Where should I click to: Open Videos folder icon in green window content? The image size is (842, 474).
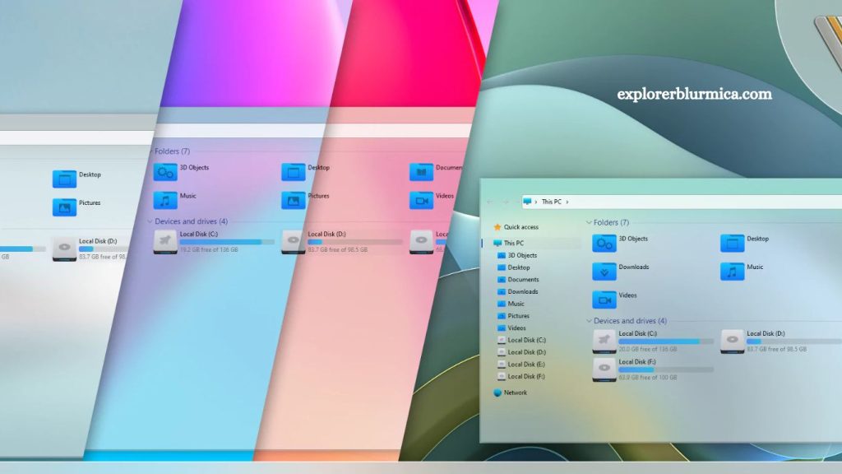[x=604, y=300]
